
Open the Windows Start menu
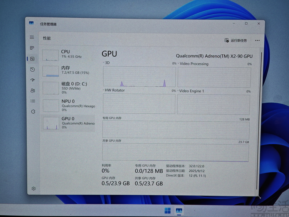pos(168,210)
